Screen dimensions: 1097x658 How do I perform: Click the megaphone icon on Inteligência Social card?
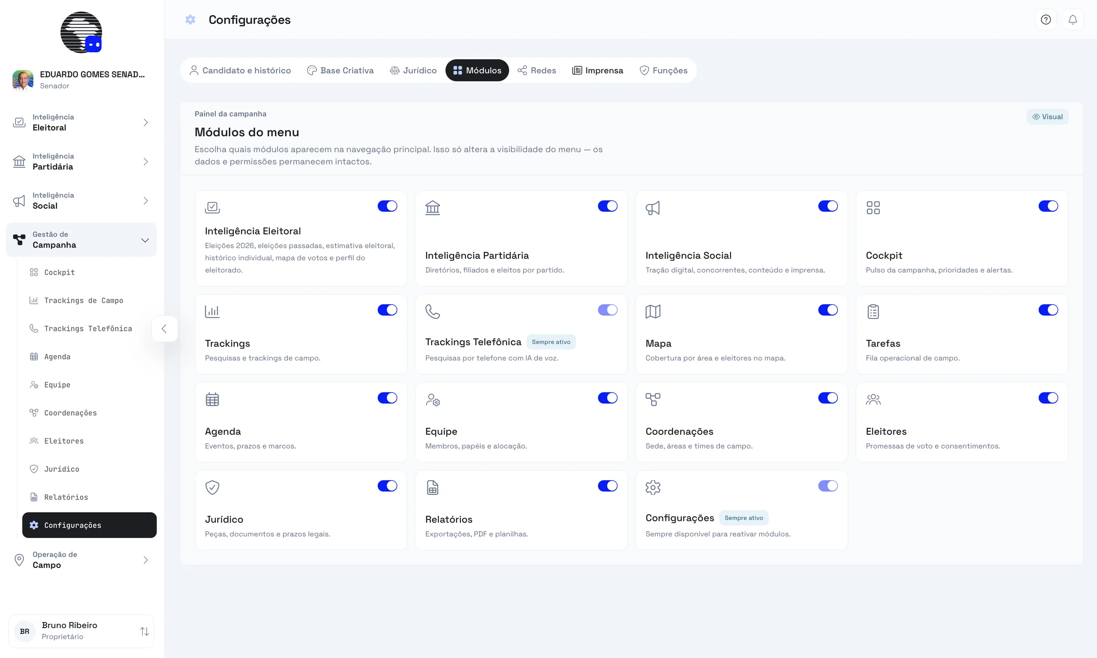pos(653,208)
